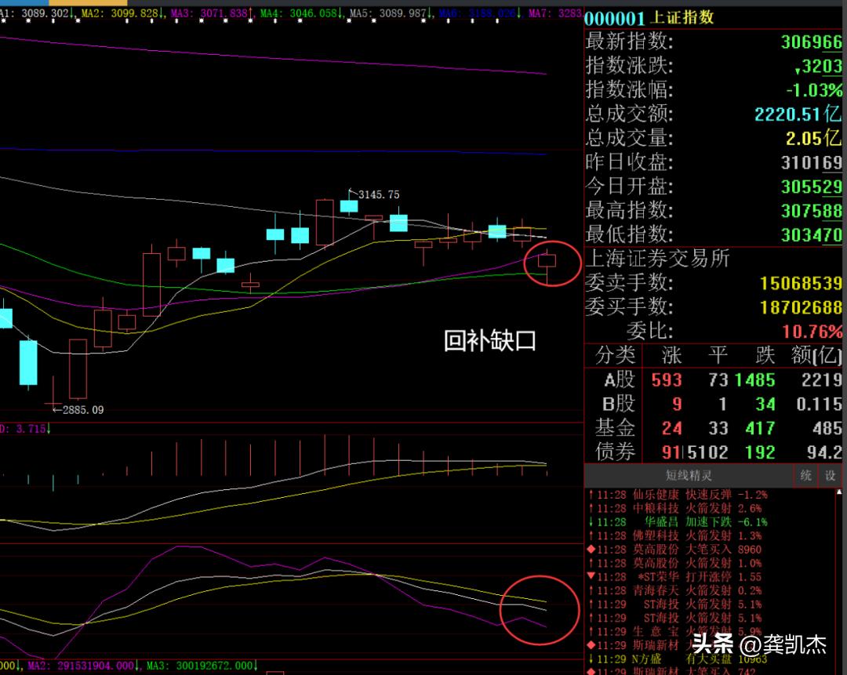
Task: Click the 统 statistics button
Action: [805, 476]
